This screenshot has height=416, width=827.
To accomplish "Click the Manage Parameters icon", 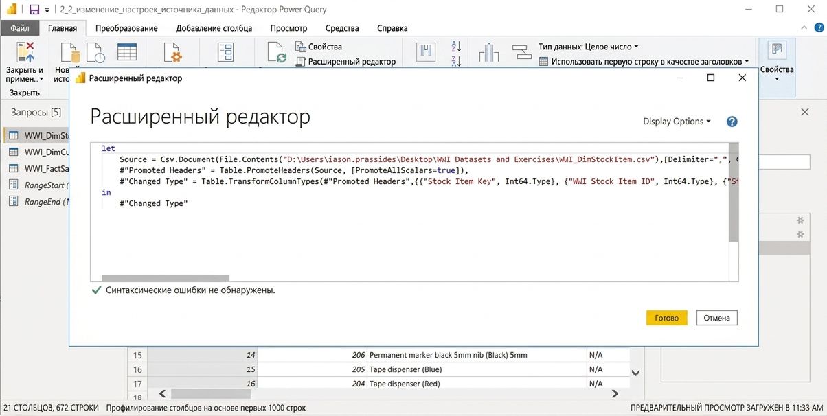I will tap(226, 53).
